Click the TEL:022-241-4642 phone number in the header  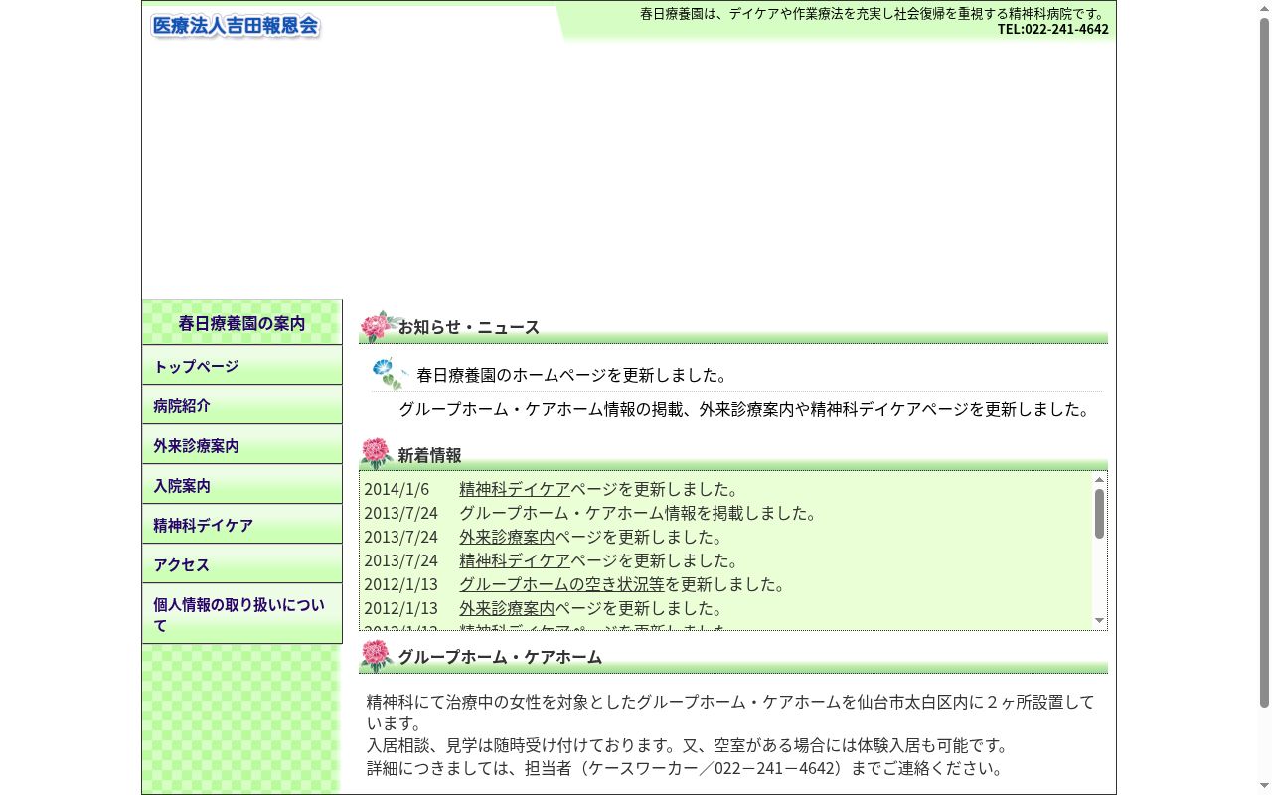coord(1053,29)
